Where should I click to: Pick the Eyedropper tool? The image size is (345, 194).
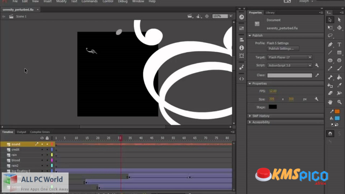click(339, 85)
